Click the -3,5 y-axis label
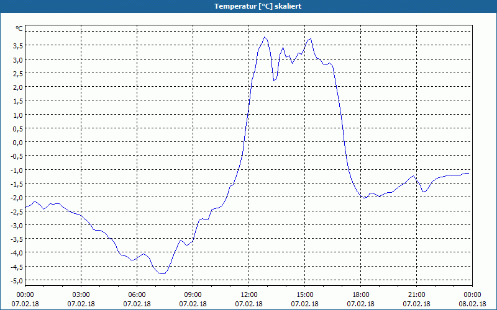The height and width of the screenshot is (310, 497). pyautogui.click(x=17, y=239)
